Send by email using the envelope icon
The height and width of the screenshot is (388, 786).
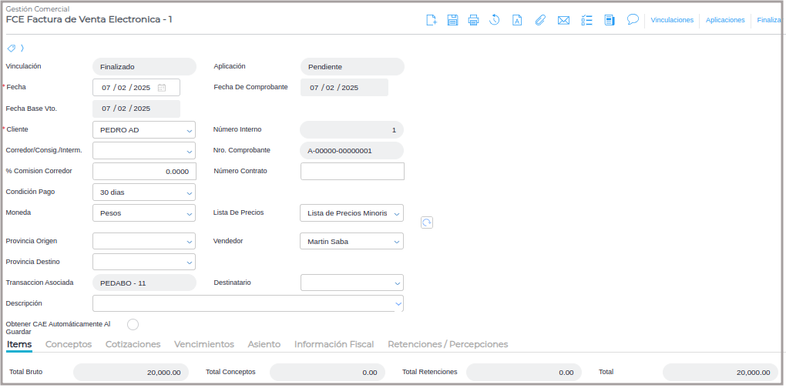563,20
